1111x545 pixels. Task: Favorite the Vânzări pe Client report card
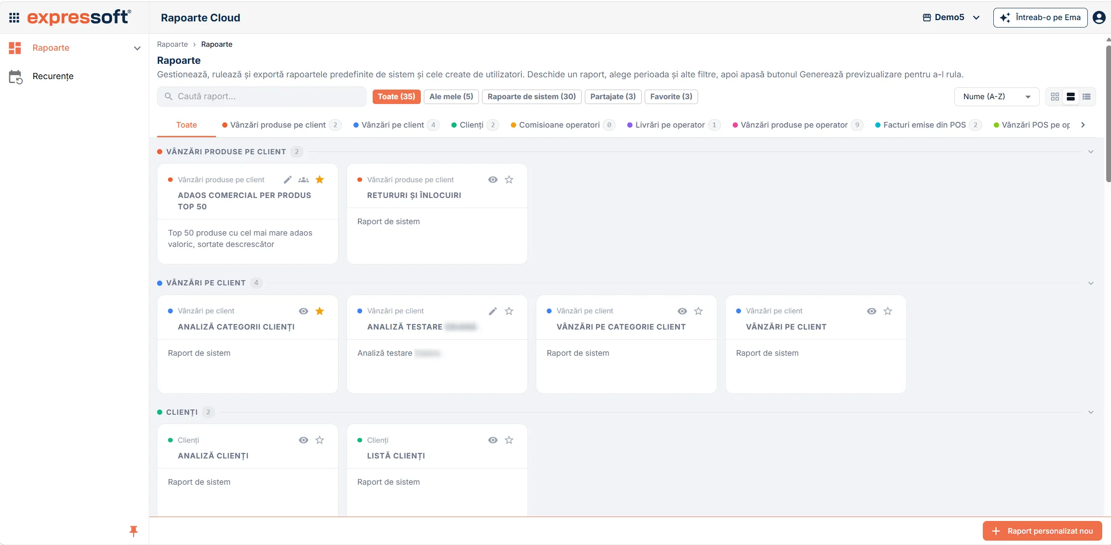pos(888,311)
